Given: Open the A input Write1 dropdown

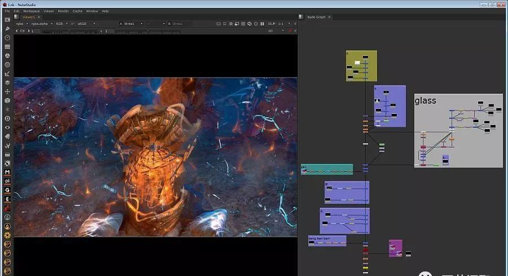Looking at the screenshot, I should click(x=131, y=24).
